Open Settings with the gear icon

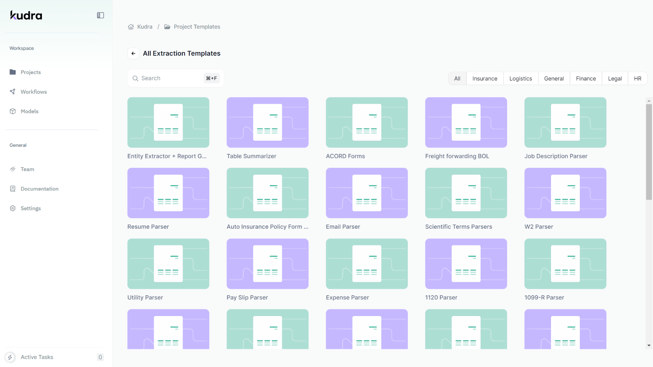(13, 208)
